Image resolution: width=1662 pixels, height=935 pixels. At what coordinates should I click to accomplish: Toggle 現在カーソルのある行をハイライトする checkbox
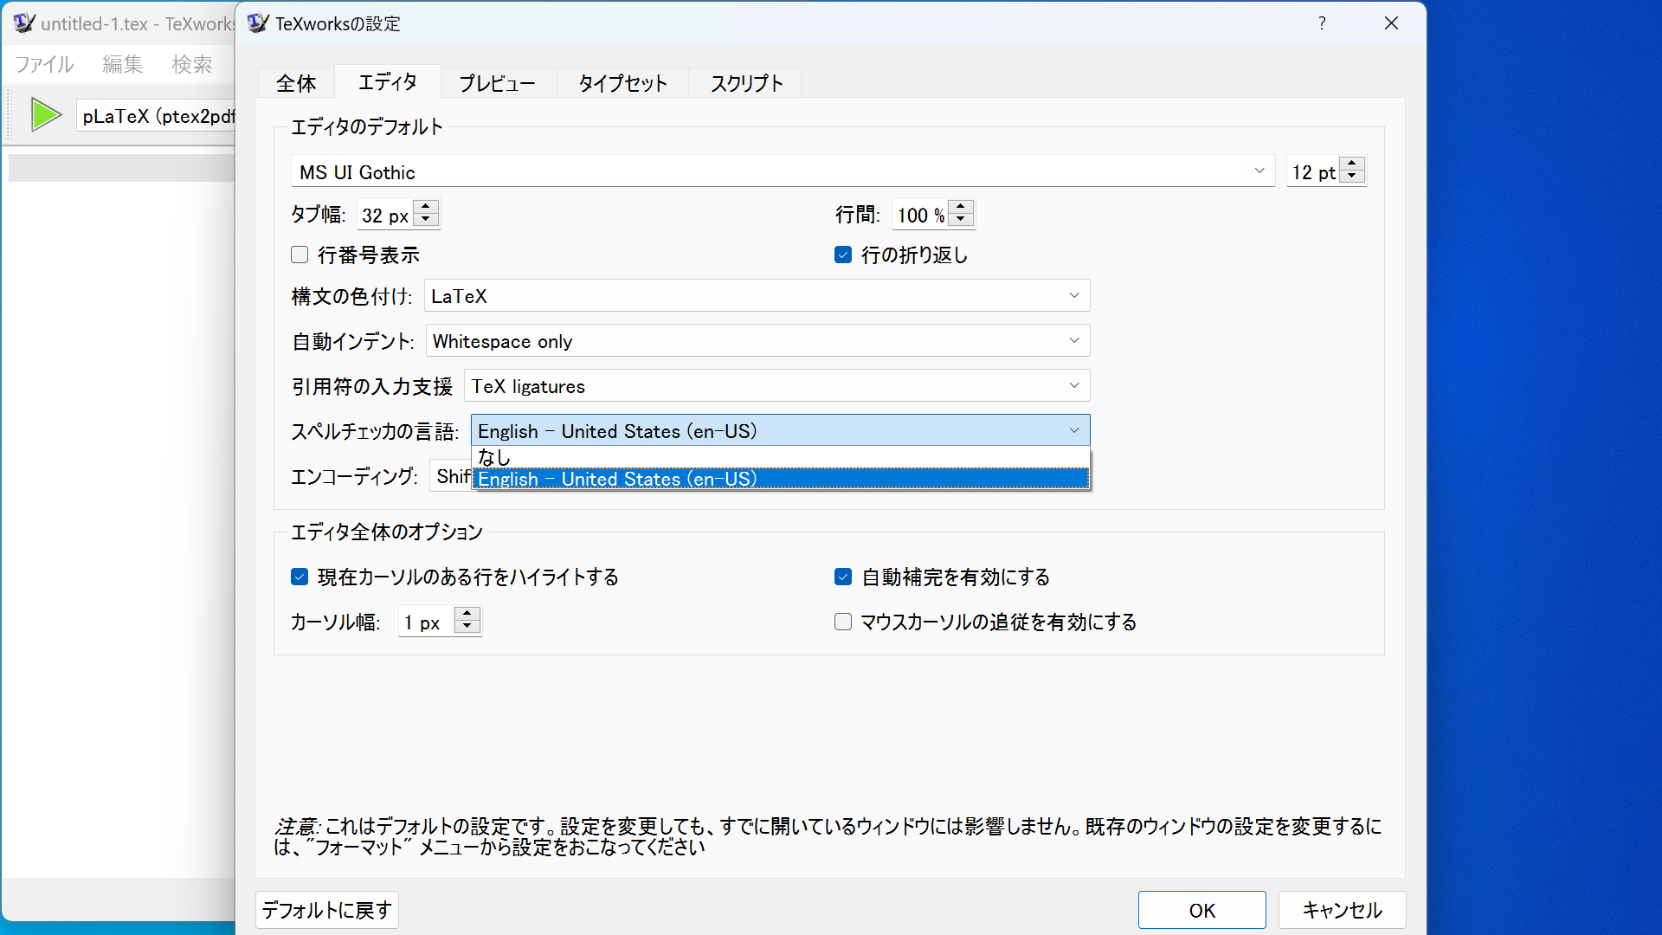(300, 577)
